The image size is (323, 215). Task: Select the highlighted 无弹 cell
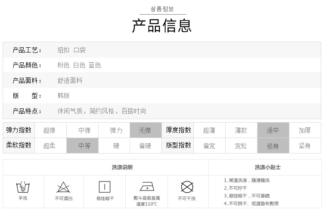pos(146,130)
